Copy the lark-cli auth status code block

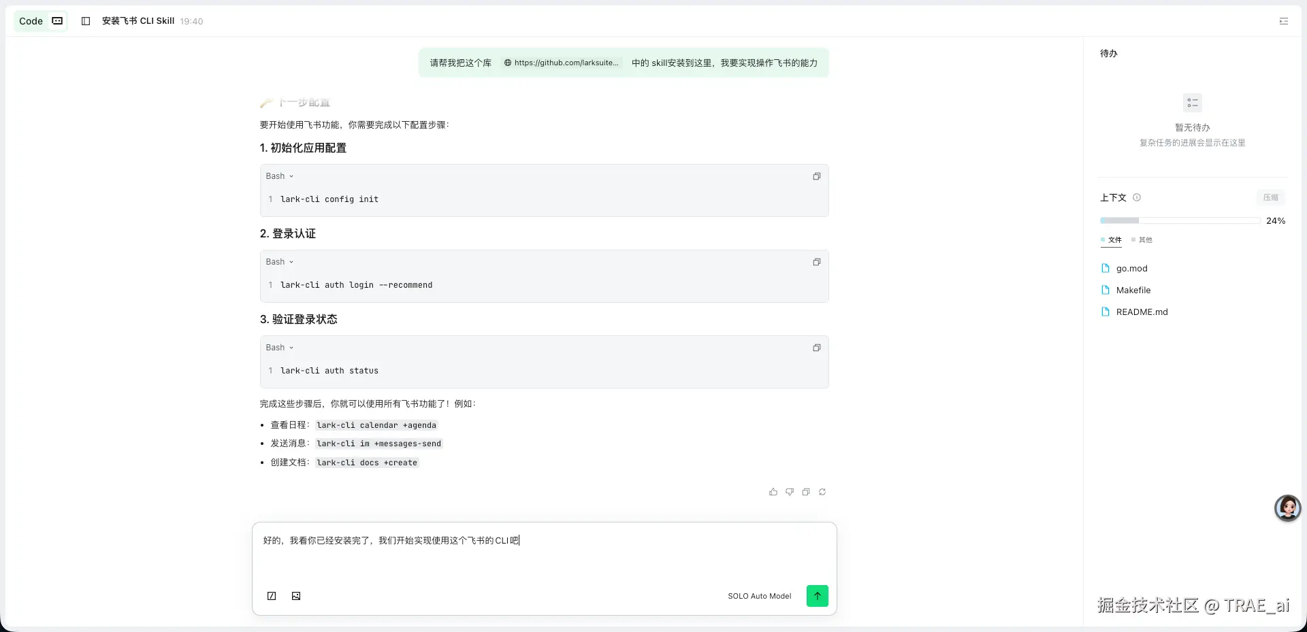pos(817,348)
